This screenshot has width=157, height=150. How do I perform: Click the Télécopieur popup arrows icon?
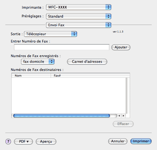click(x=74, y=34)
